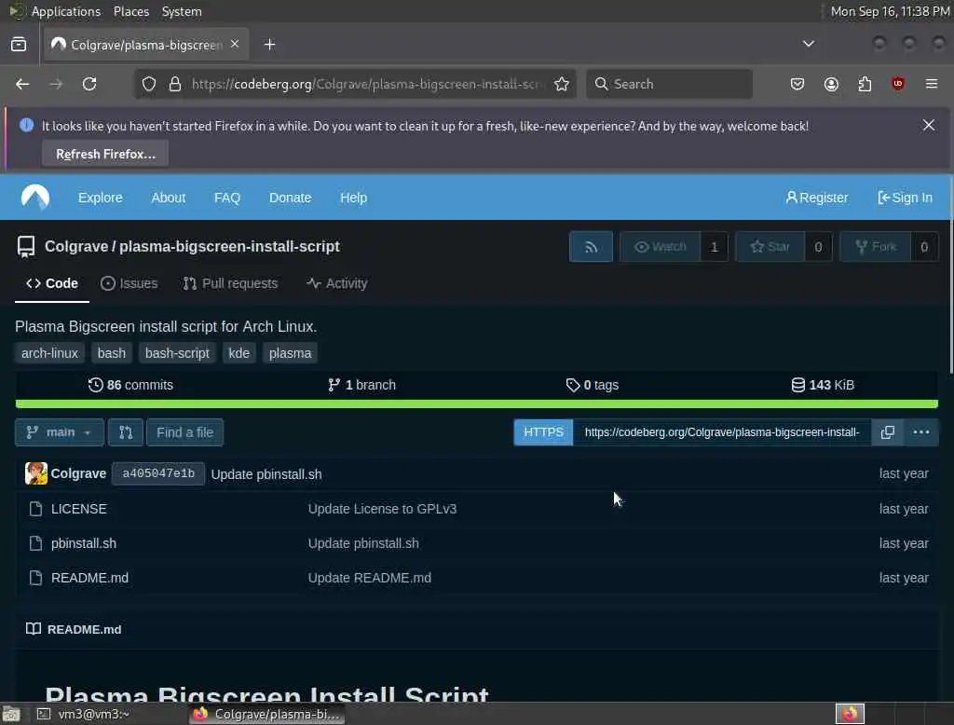Click the show desktop taskbar icon
The image size is (954, 725).
[11, 714]
